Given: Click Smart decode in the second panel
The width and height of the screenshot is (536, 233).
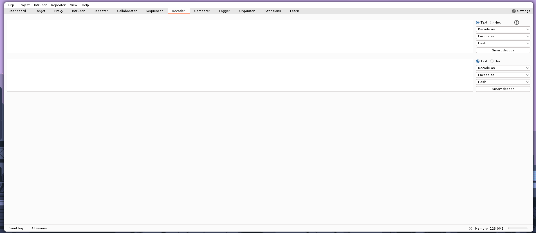Looking at the screenshot, I should [x=503, y=89].
